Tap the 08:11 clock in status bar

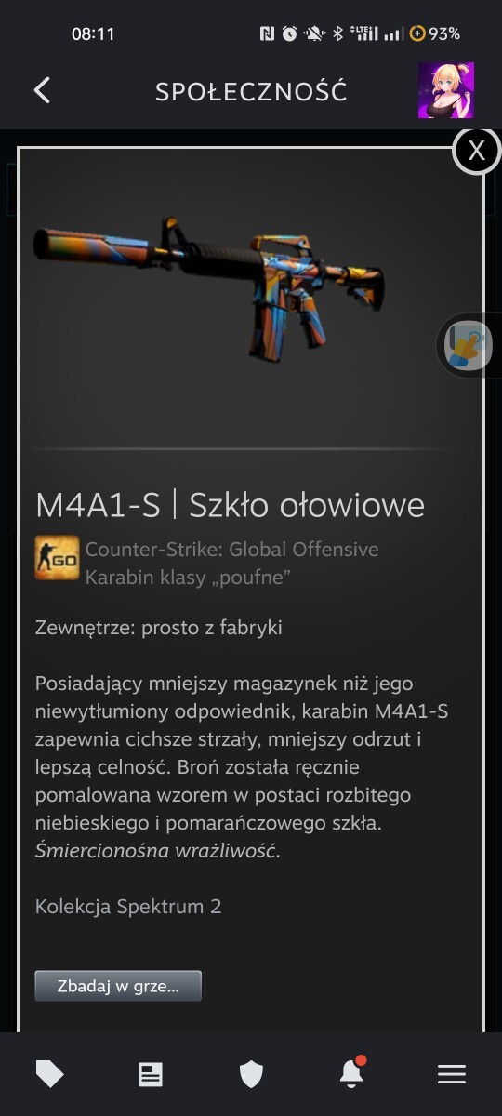[x=93, y=33]
